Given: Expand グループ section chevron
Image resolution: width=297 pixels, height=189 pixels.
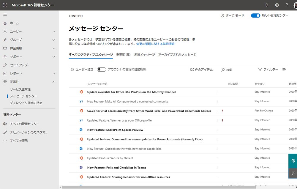Looking at the screenshot, I should [54, 40].
